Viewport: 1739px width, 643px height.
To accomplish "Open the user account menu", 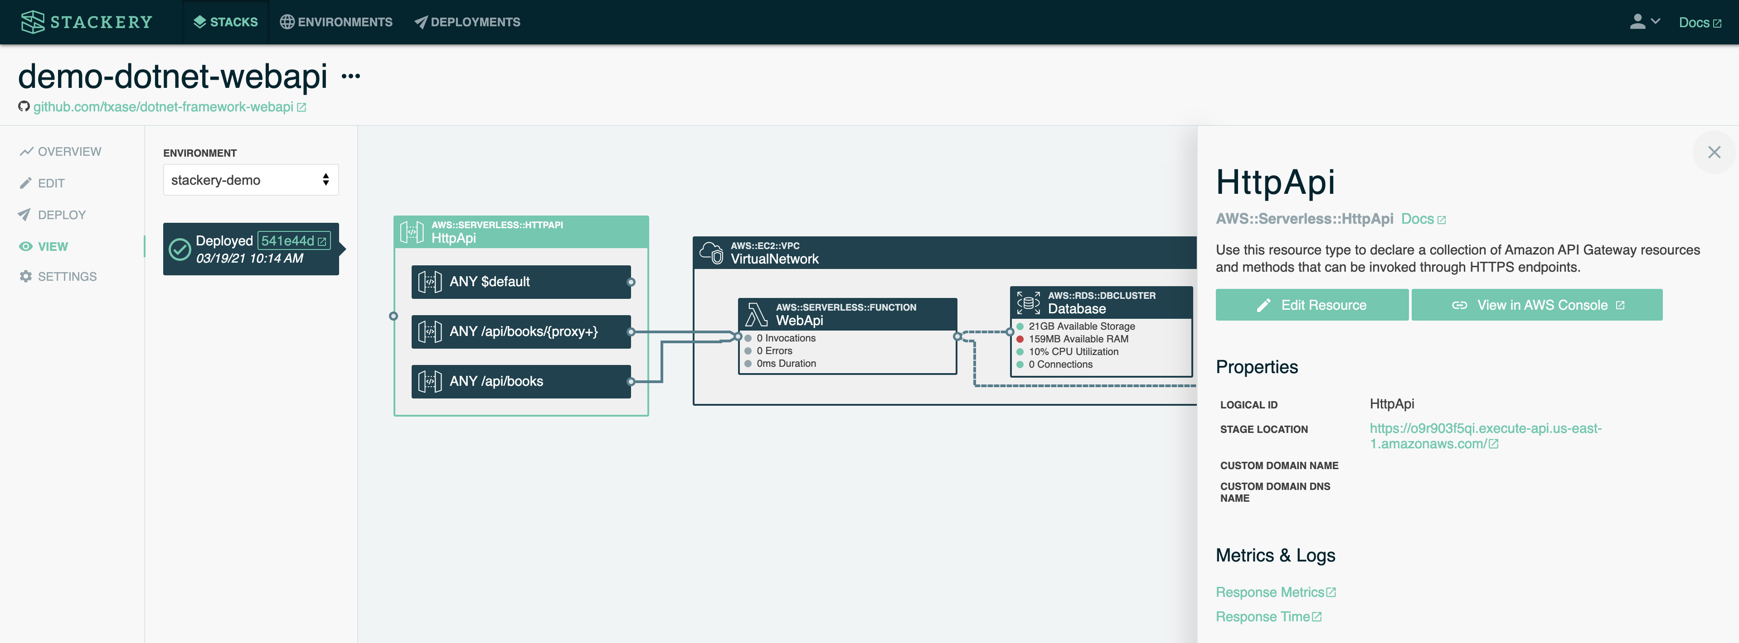I will click(x=1645, y=22).
